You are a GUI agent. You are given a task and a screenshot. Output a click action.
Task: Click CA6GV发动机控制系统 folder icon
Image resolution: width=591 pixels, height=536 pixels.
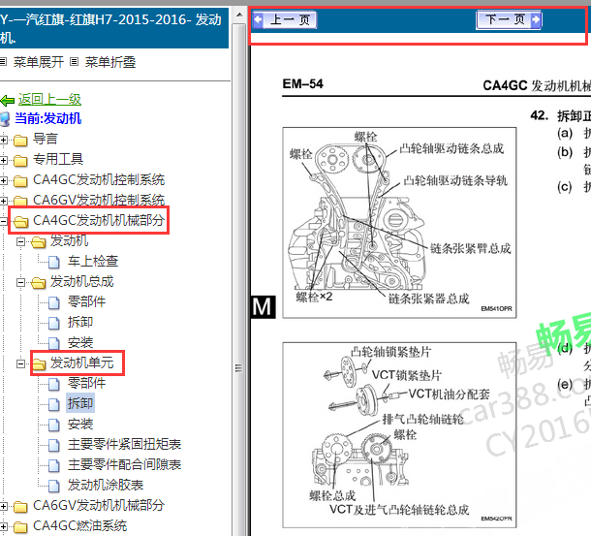(20, 201)
